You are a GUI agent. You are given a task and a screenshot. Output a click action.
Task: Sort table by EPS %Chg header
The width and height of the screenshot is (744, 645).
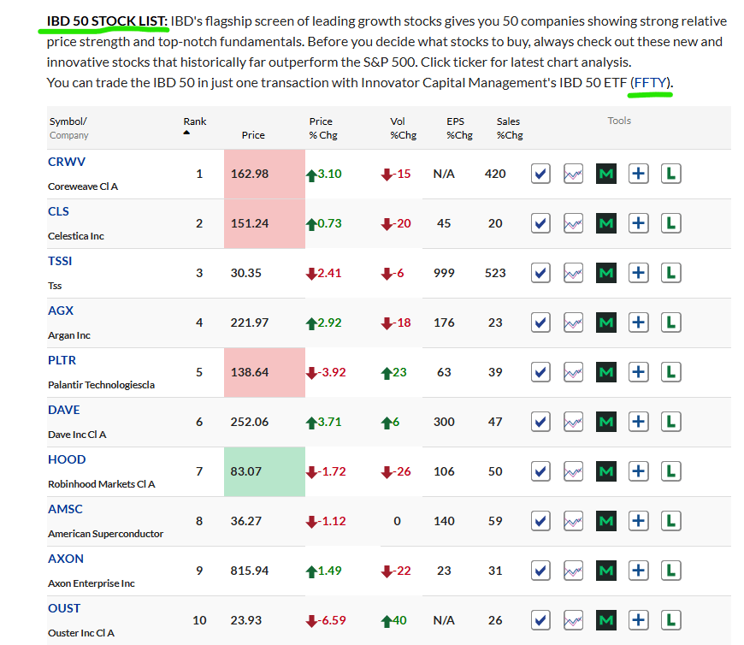459,128
